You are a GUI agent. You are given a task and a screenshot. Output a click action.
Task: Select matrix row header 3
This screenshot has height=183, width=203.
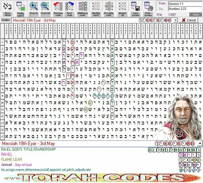click(x=2, y=55)
